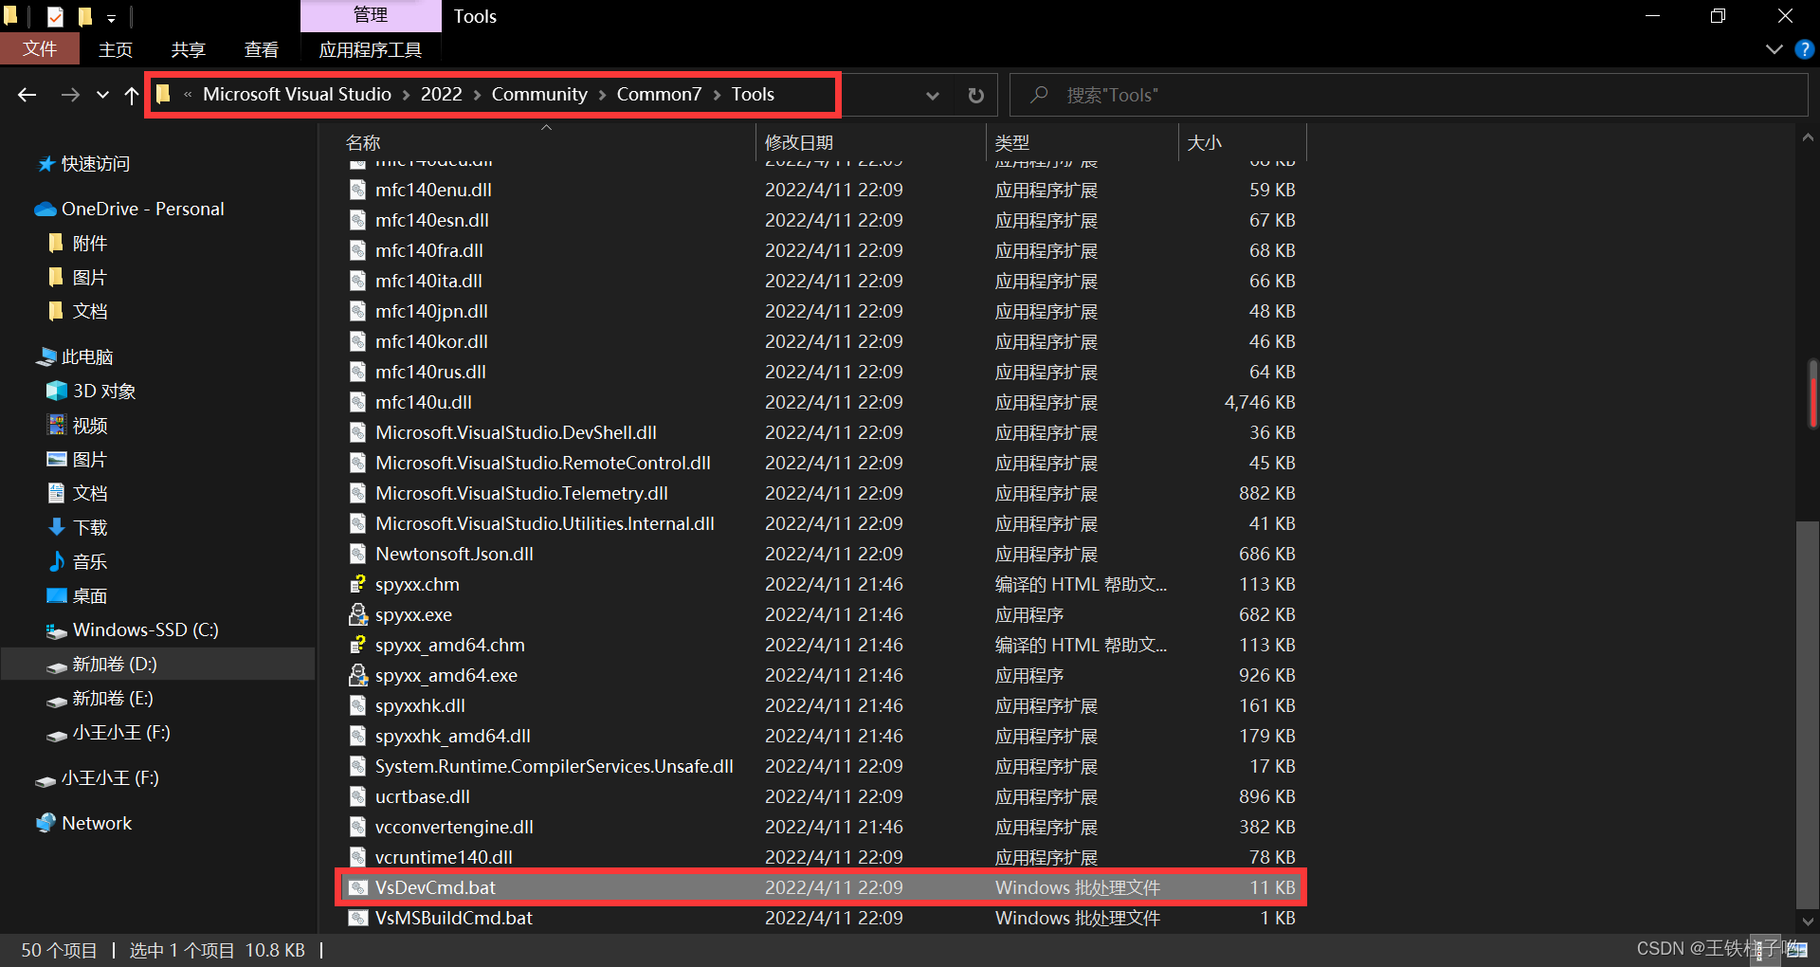Select 快速访问 in navigation pane
Screen dimensions: 1820x967
95,163
